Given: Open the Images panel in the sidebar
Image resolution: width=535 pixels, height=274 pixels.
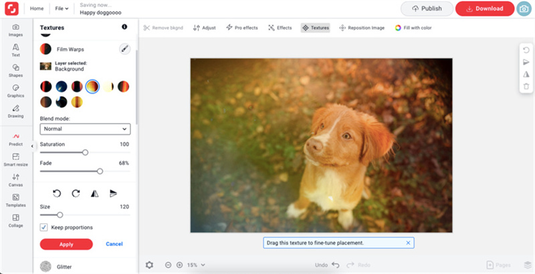Looking at the screenshot, I should [x=15, y=29].
